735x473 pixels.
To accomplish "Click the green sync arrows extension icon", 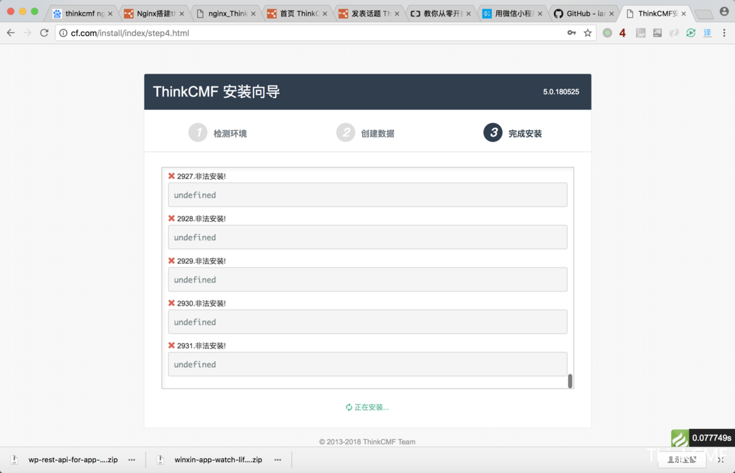I will tap(691, 33).
